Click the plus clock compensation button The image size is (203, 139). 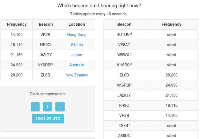[60, 107]
